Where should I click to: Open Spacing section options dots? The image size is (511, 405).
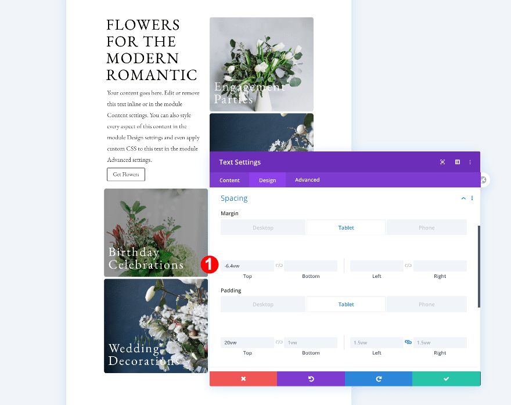click(472, 198)
